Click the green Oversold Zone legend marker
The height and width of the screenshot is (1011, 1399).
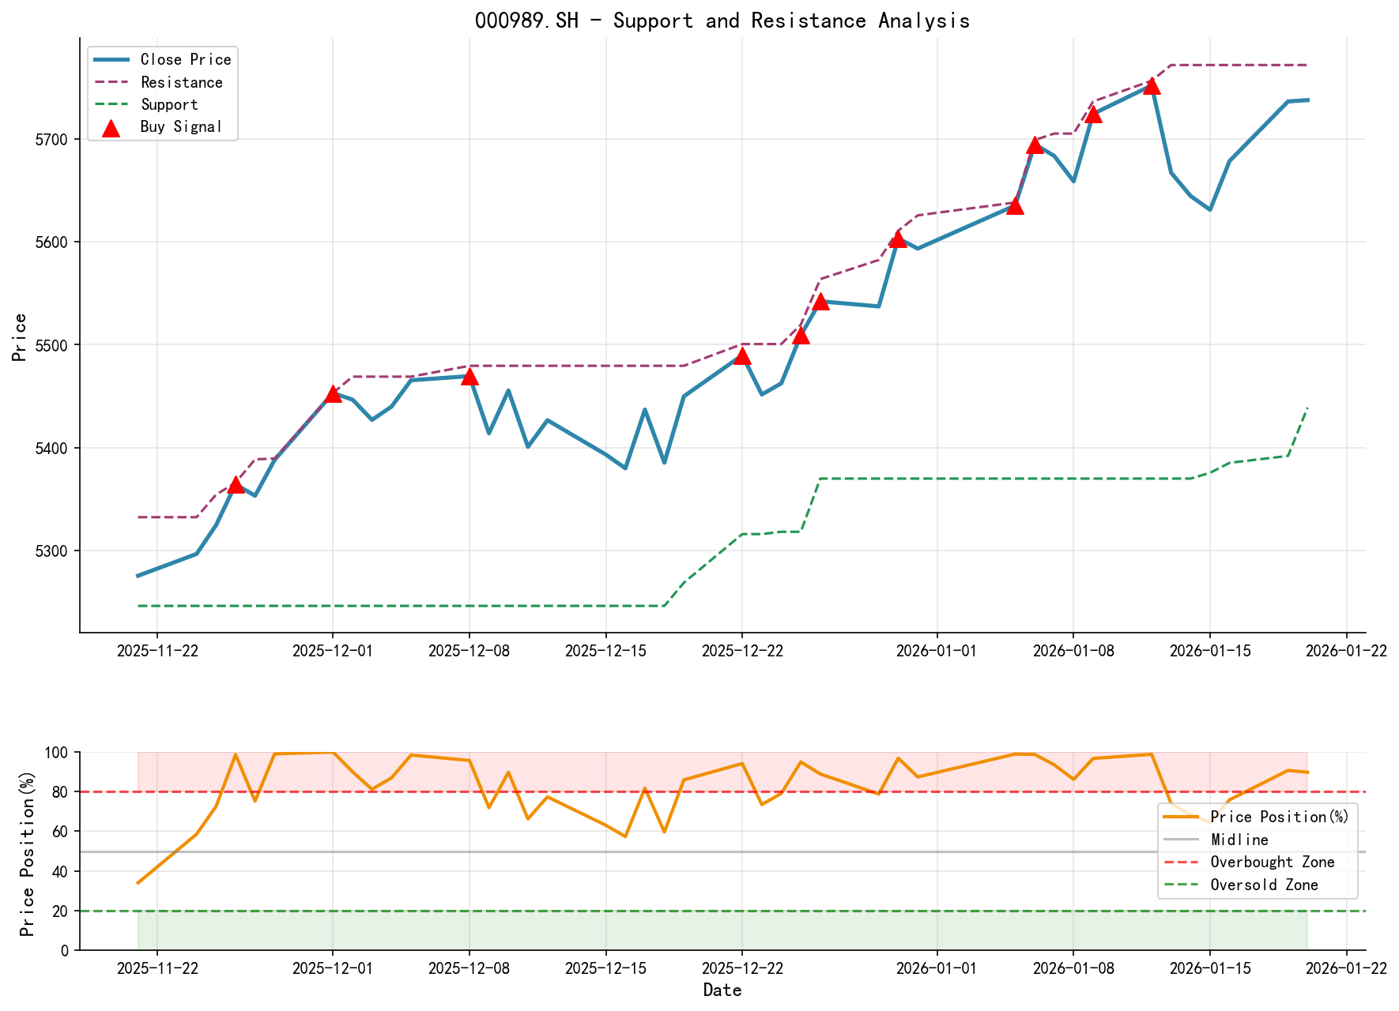pos(1181,885)
